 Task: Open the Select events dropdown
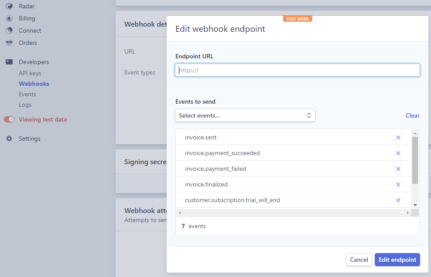pyautogui.click(x=245, y=115)
